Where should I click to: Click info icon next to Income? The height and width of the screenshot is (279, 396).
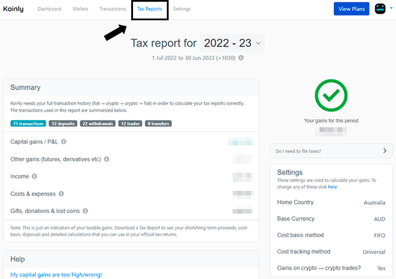35,177
